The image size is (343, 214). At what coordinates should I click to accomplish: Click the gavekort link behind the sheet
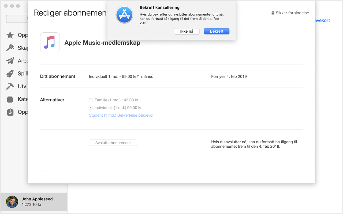tap(323, 20)
